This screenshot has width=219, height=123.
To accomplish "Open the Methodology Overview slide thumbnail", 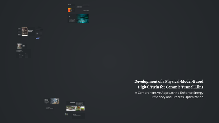I will click(26, 32).
